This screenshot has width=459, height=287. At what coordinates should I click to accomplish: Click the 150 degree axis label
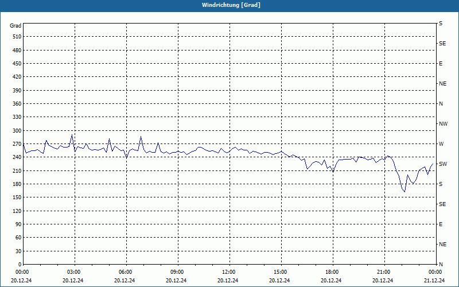point(17,197)
